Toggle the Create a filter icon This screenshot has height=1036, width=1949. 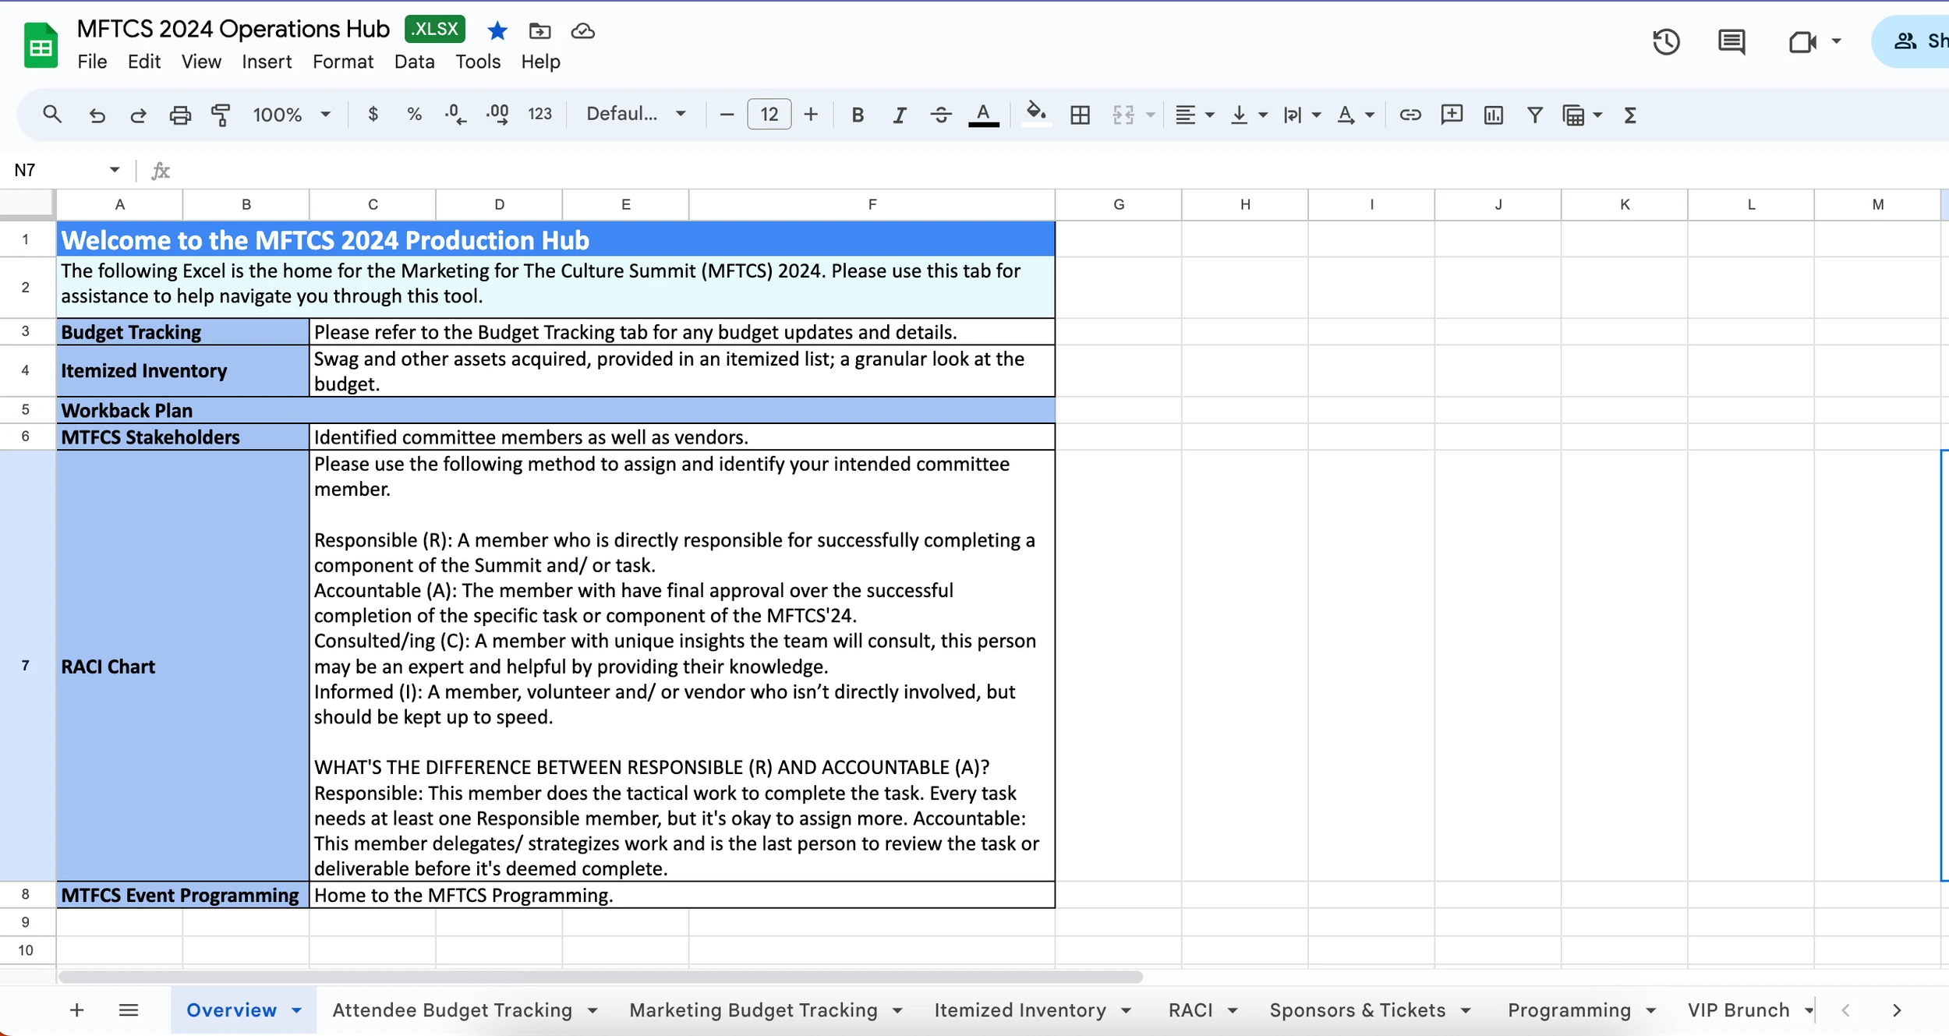[1535, 115]
